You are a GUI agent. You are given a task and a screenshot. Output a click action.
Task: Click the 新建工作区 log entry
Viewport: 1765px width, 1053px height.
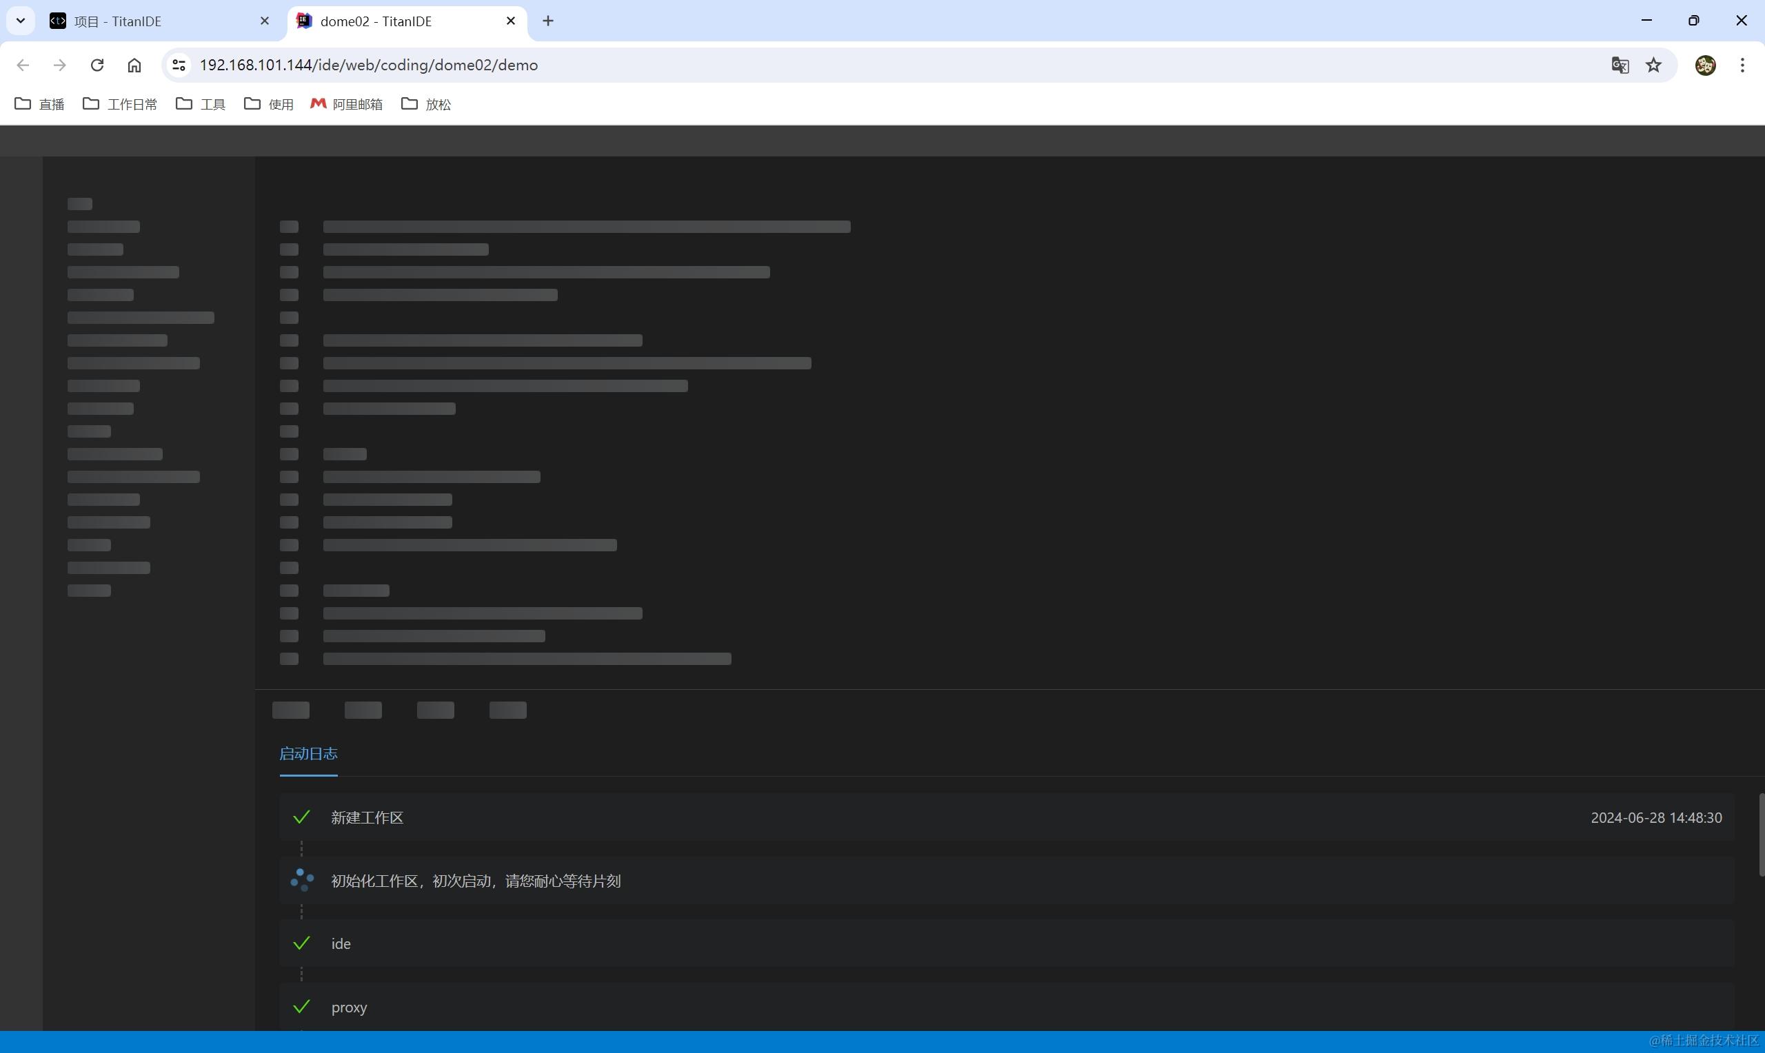click(367, 817)
